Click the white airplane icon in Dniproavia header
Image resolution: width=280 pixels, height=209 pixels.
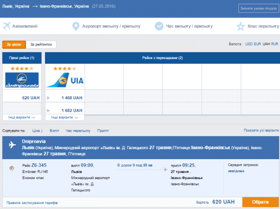(x=12, y=145)
